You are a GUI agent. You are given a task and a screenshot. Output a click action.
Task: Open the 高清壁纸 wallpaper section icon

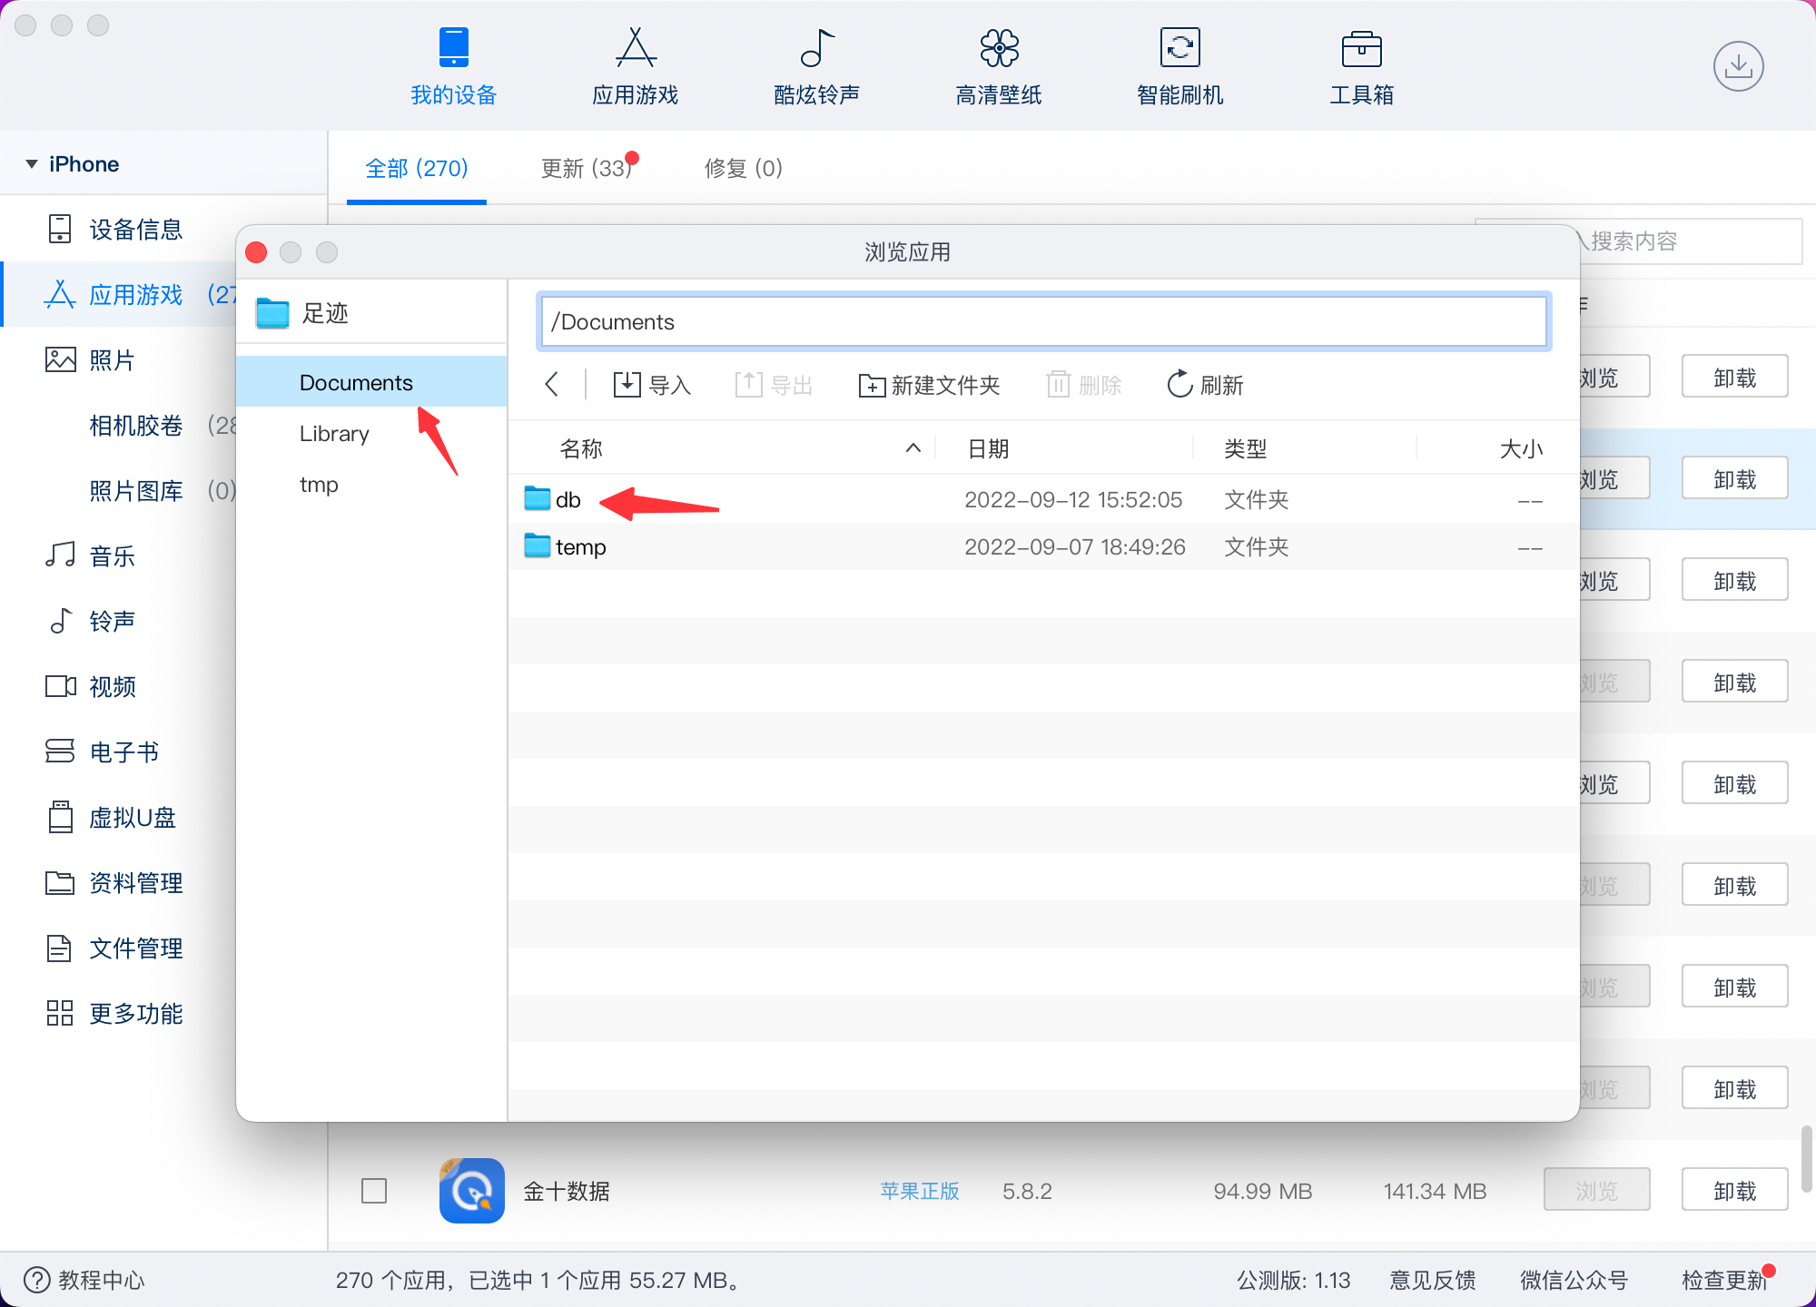click(998, 49)
